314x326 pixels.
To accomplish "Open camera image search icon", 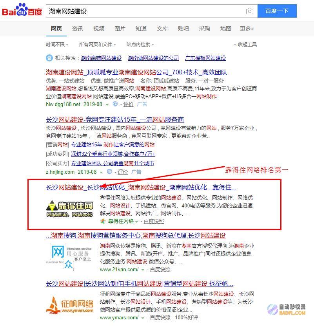I will coord(249,11).
